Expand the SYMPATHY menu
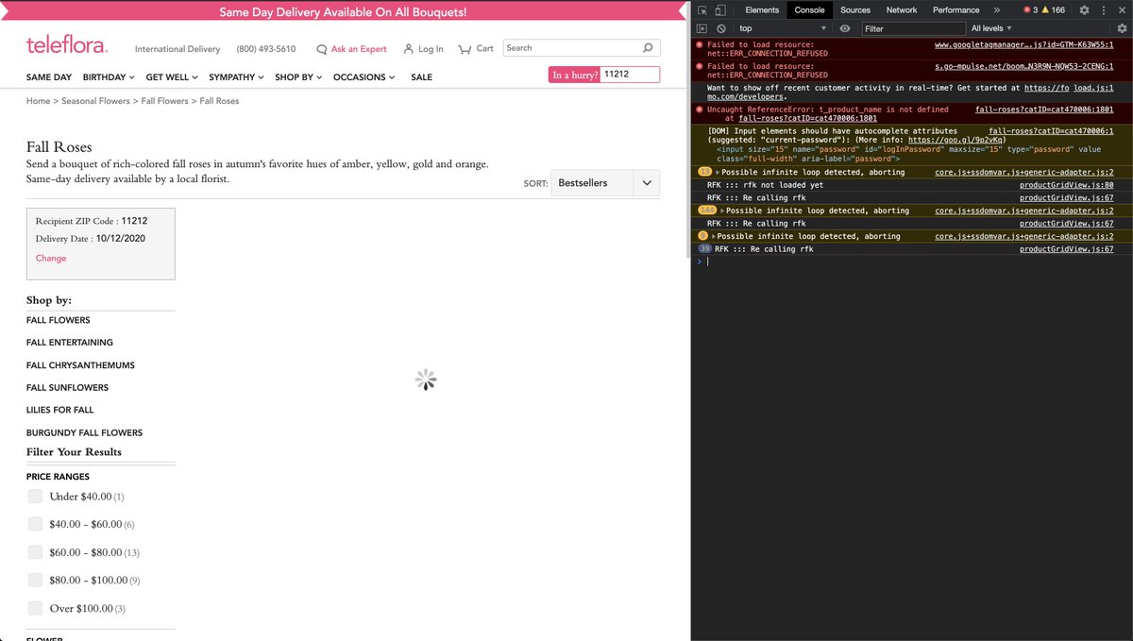The image size is (1133, 641). click(237, 77)
